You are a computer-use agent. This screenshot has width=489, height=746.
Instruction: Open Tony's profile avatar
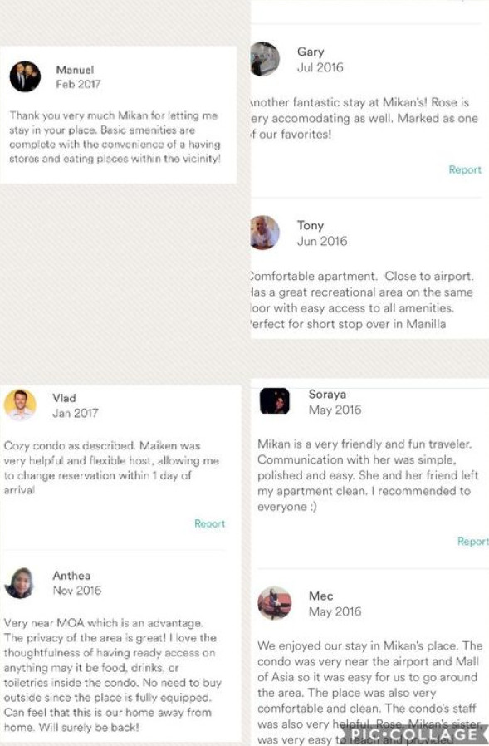tap(265, 233)
